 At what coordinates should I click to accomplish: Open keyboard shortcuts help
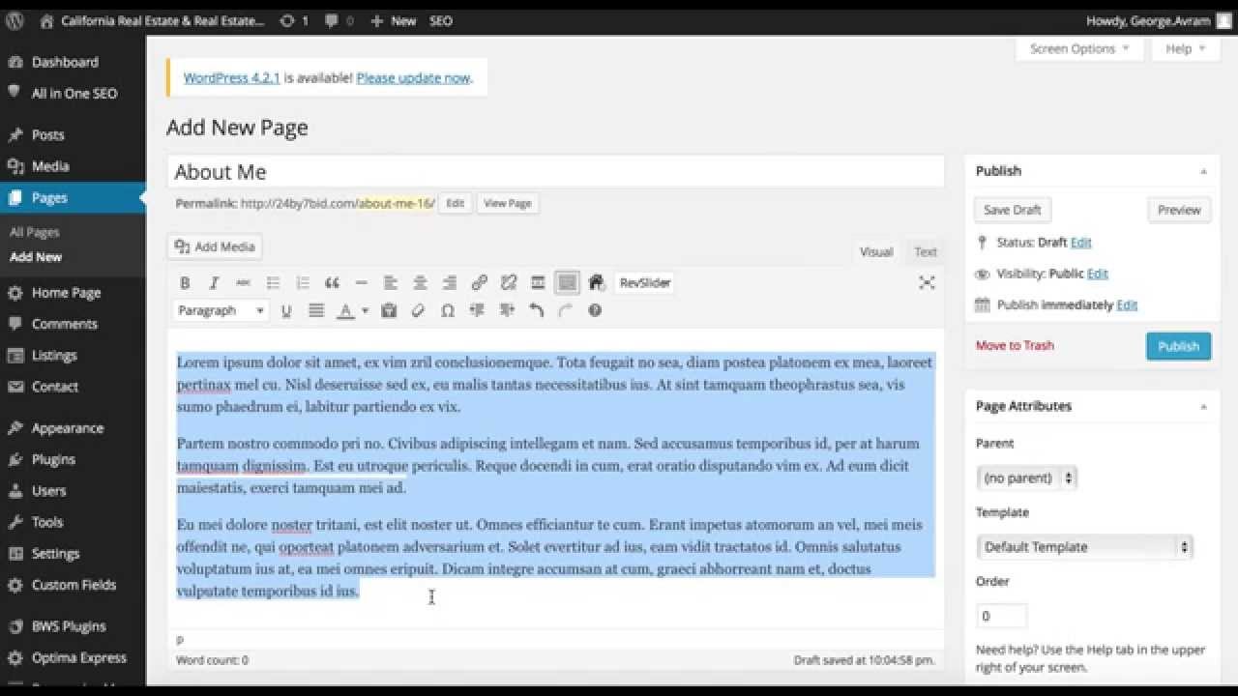(x=595, y=310)
